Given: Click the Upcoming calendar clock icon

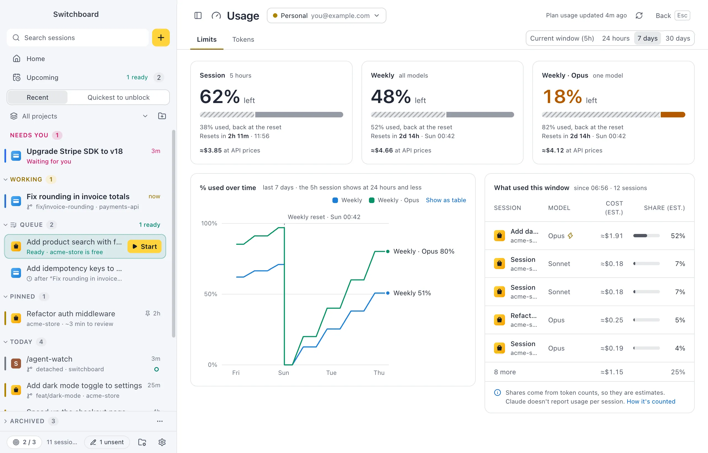Looking at the screenshot, I should pyautogui.click(x=17, y=77).
